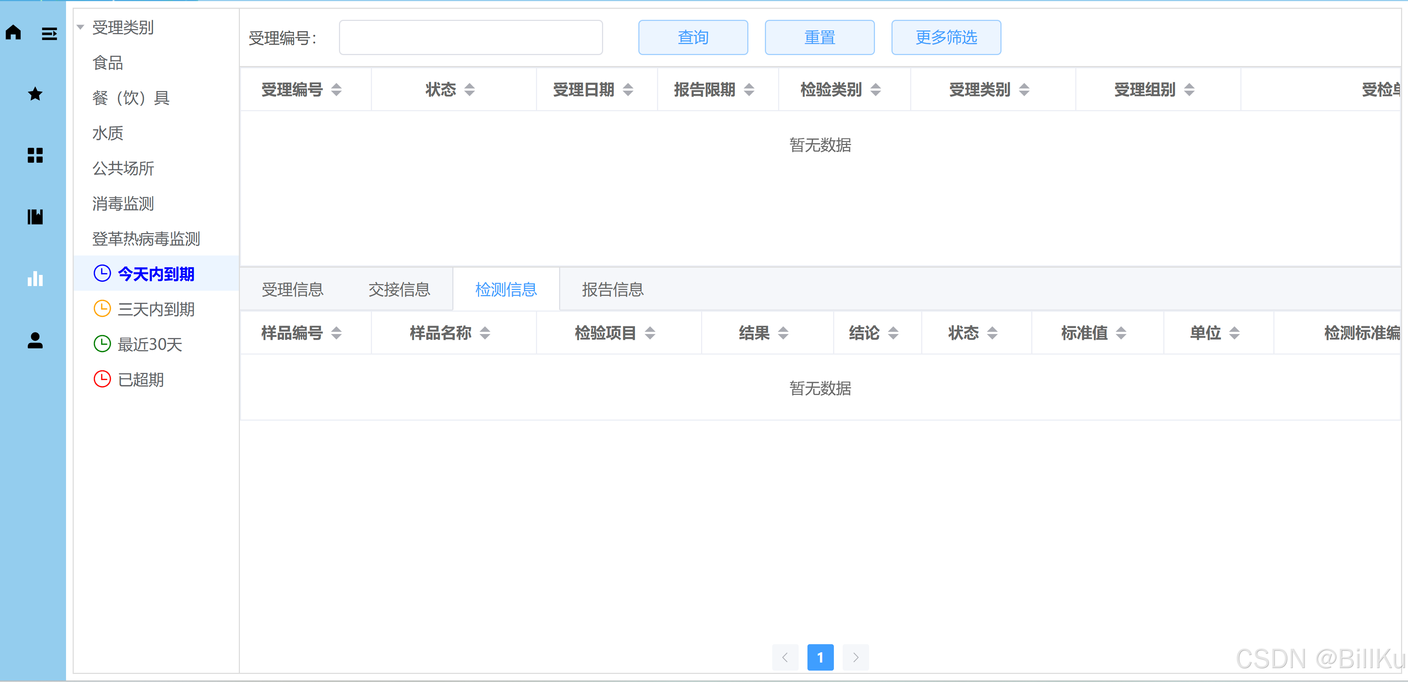Screen dimensions: 1408x682
Task: Open the star favorites icon
Action: (35, 94)
